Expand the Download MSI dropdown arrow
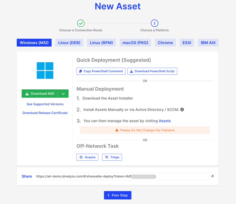Image resolution: width=236 pixels, height=204 pixels. [x=63, y=94]
